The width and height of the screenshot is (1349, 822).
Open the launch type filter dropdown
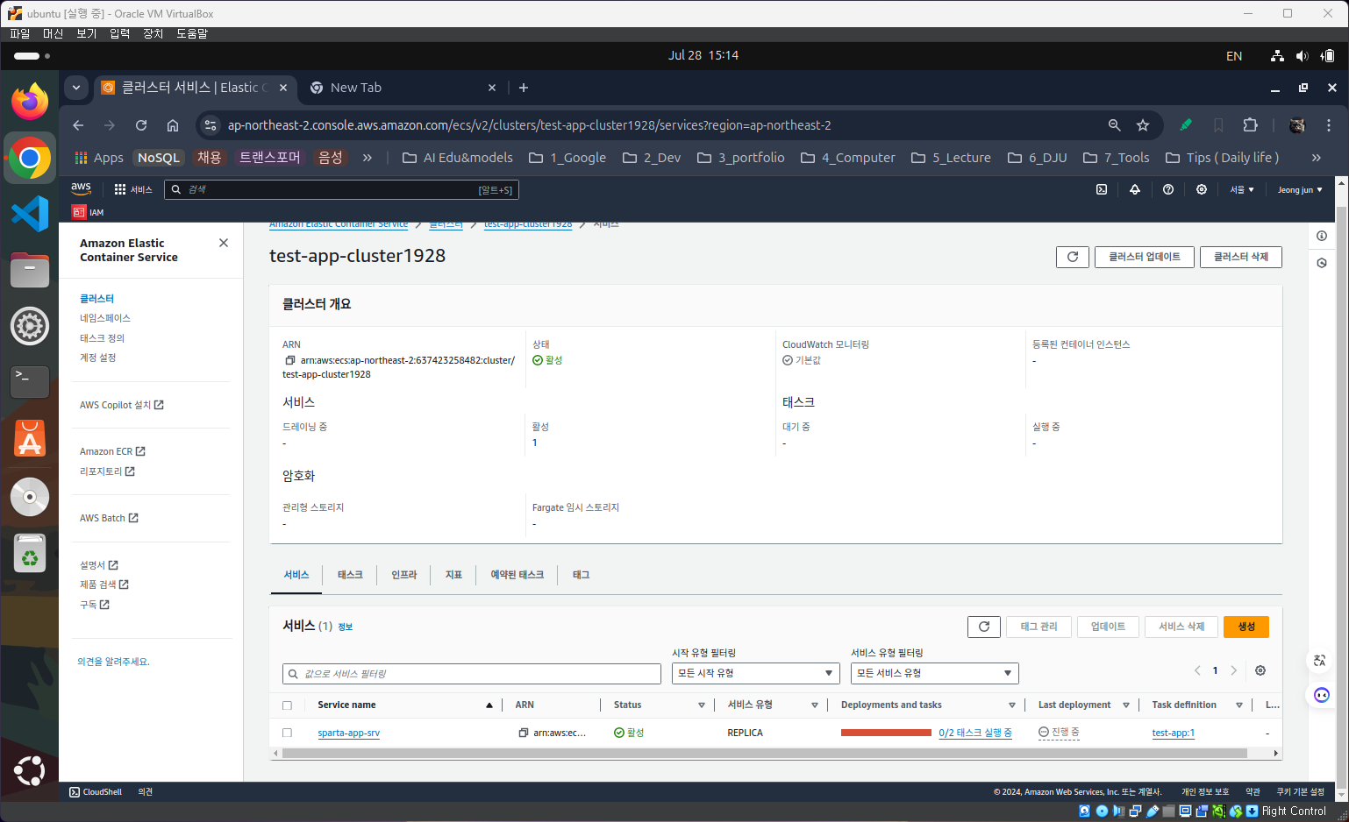[755, 673]
